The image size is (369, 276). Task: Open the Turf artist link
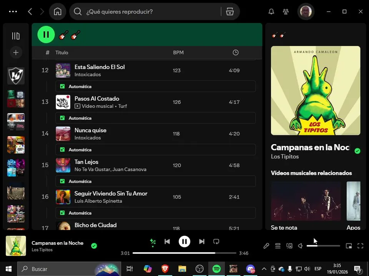122,106
